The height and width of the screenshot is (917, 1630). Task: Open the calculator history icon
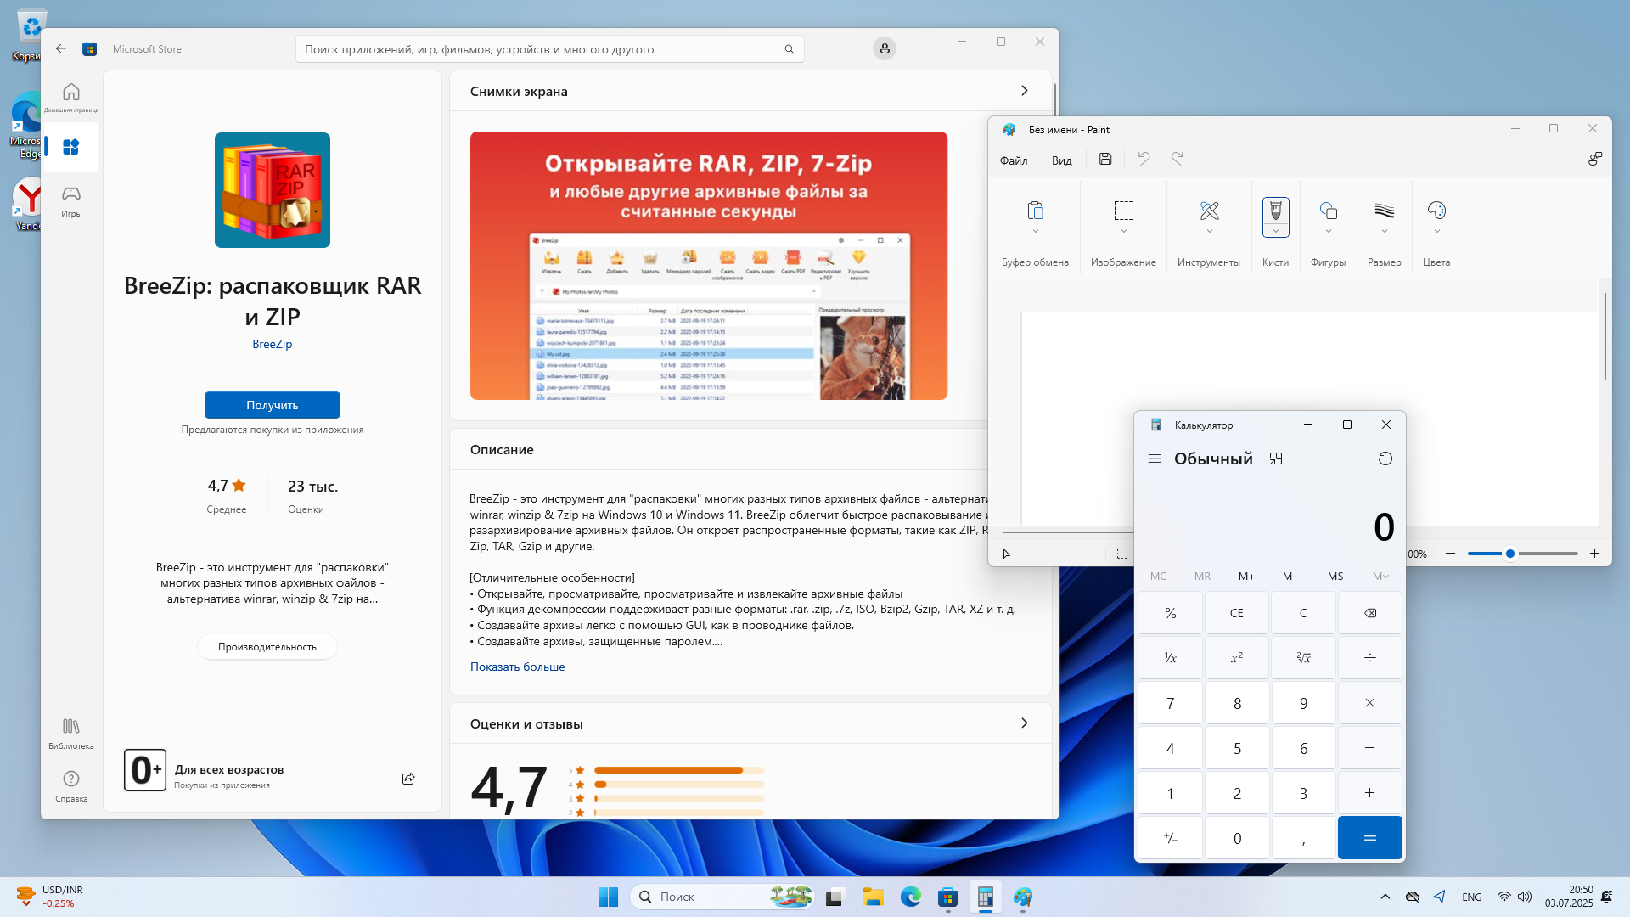pos(1385,458)
